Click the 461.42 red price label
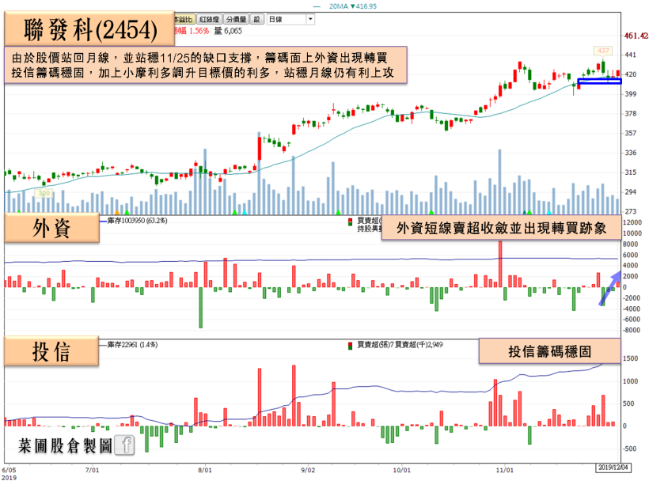The image size is (649, 481). click(x=636, y=36)
